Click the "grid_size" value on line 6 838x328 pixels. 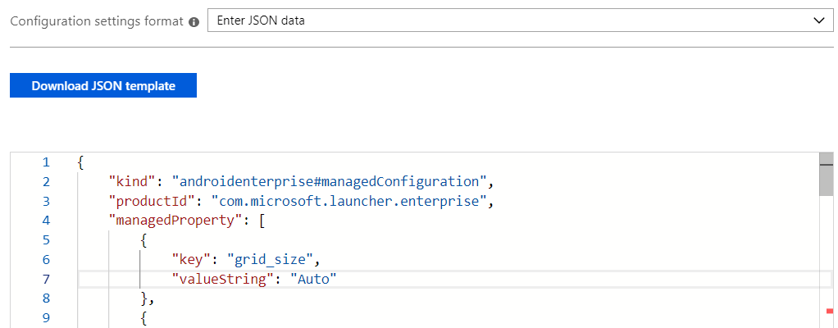click(275, 260)
